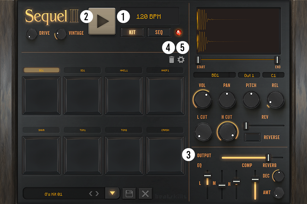Open settings with the gear icon

tap(181, 60)
